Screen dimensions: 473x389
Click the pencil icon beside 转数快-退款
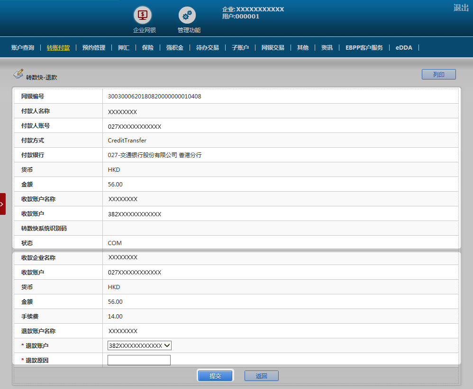(x=18, y=74)
